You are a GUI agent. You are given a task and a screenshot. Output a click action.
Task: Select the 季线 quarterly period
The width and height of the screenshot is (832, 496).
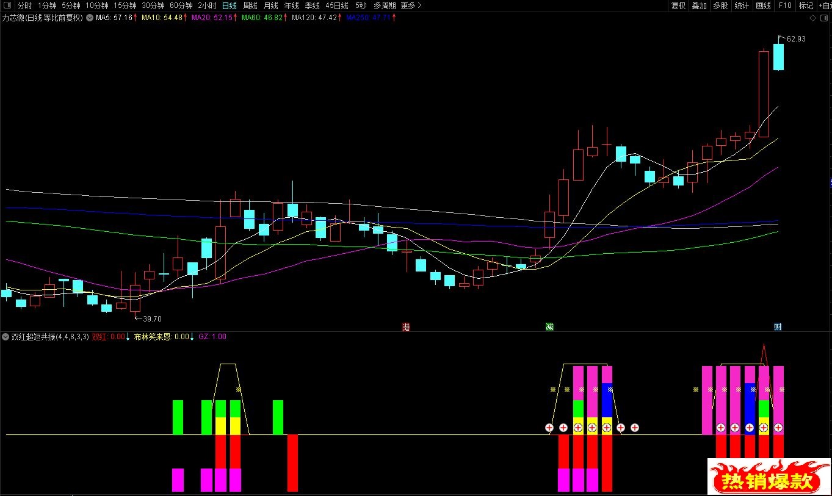(x=312, y=5)
